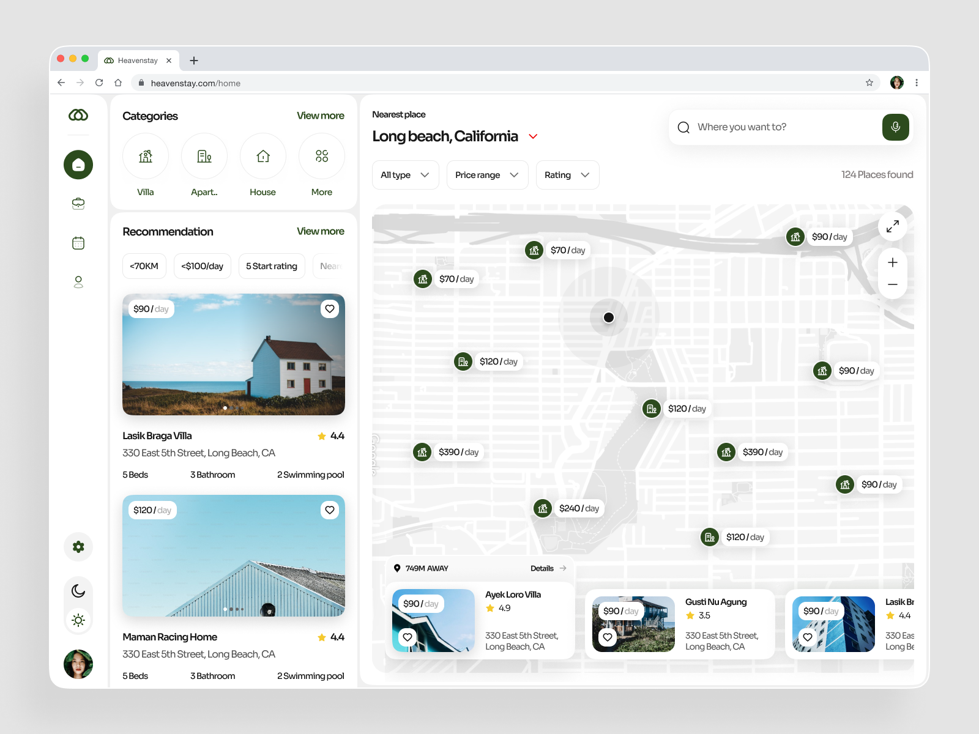This screenshot has height=734, width=979.
Task: Click the More categories icon
Action: coord(321,157)
